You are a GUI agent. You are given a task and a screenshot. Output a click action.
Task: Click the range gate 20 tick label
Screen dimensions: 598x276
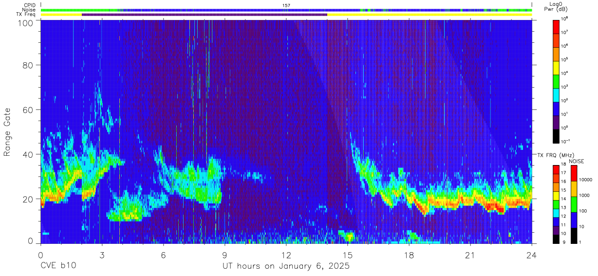pos(29,199)
